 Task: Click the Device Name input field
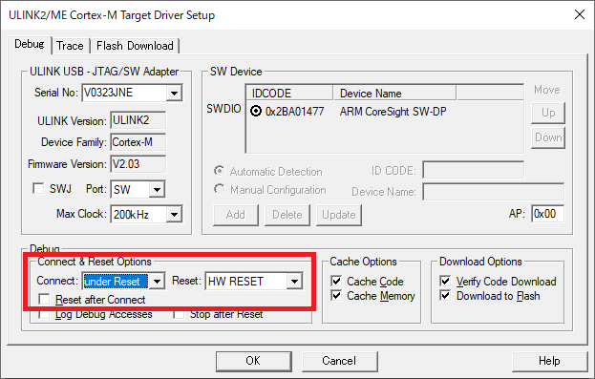494,192
